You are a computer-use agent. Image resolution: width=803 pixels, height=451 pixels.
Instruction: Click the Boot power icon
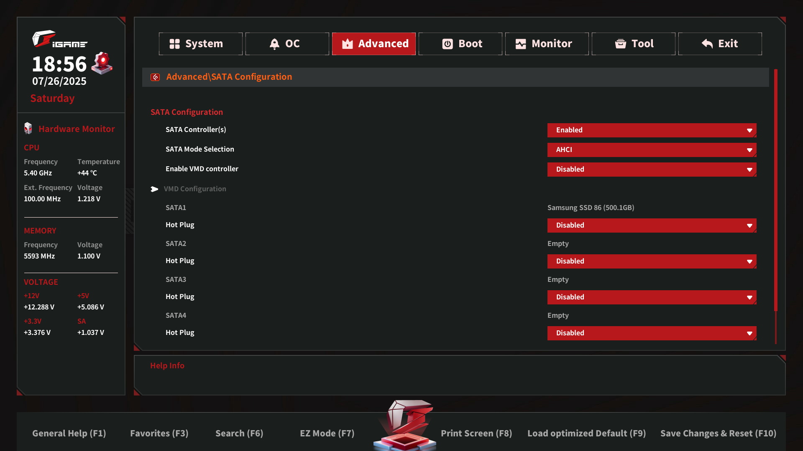(x=448, y=44)
